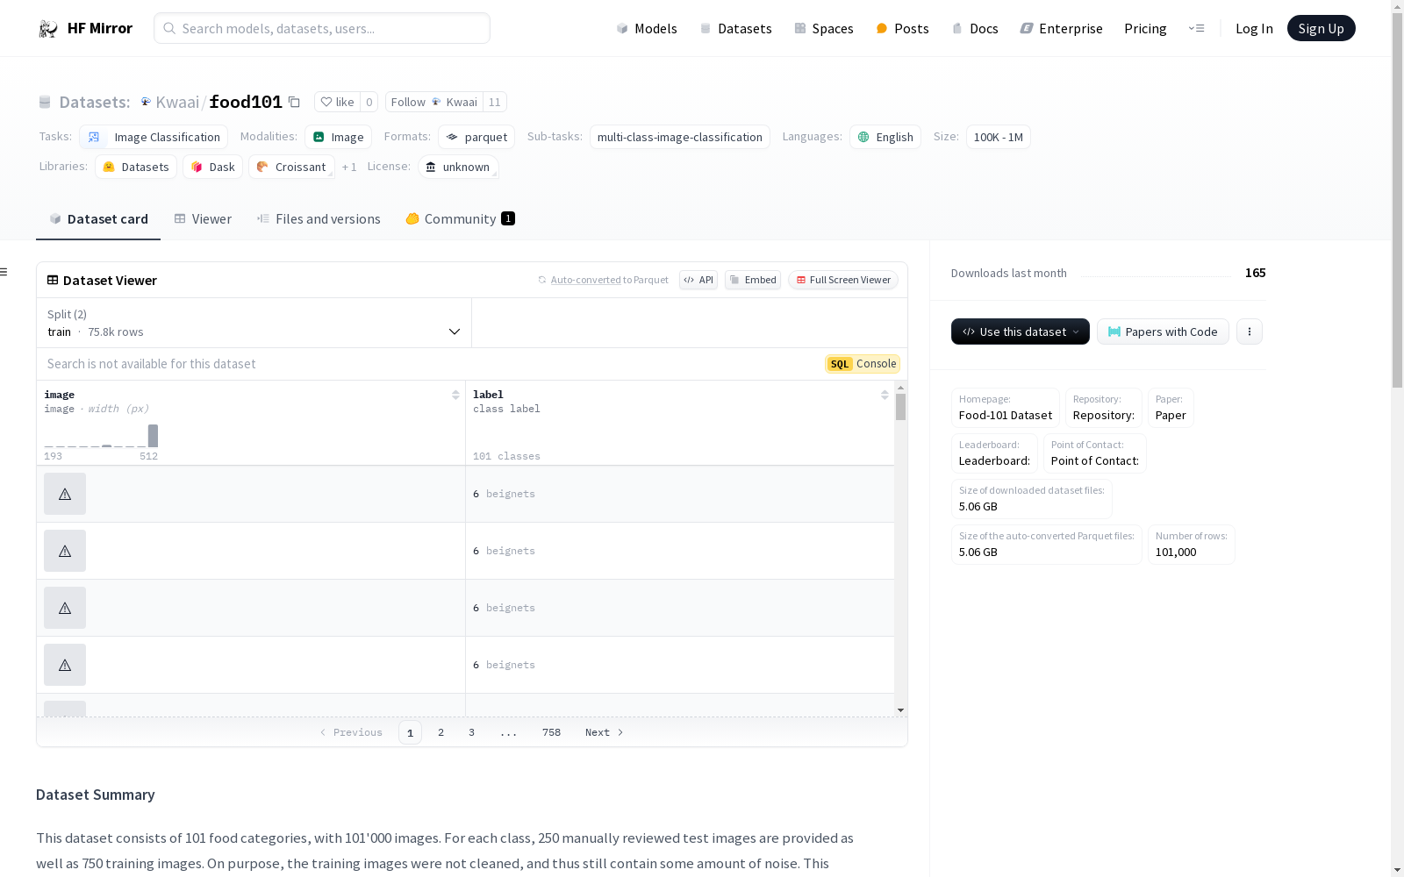This screenshot has width=1404, height=877.
Task: Go to Models in top navigation
Action: [x=647, y=28]
